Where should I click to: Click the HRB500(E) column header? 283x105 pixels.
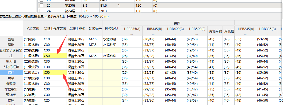tap(197, 31)
